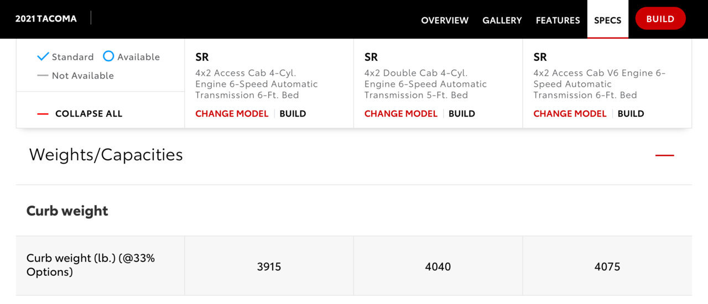The image size is (708, 304).
Task: Change model for Access Cab V6 SR
Action: (x=570, y=114)
